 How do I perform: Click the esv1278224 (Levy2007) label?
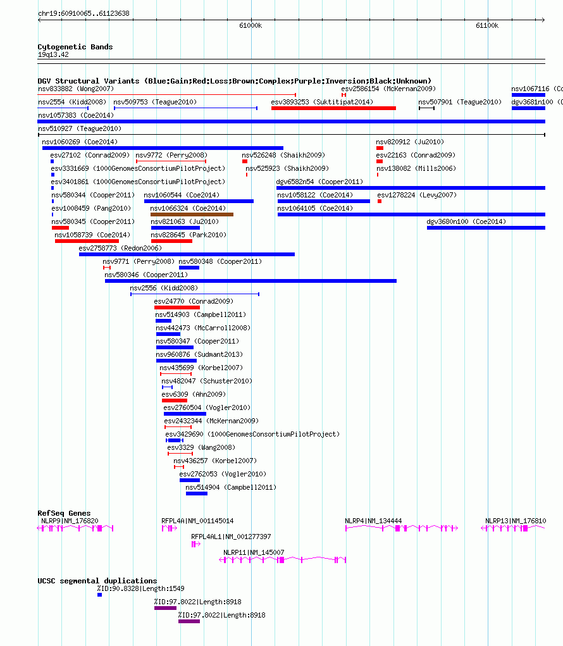tap(417, 195)
